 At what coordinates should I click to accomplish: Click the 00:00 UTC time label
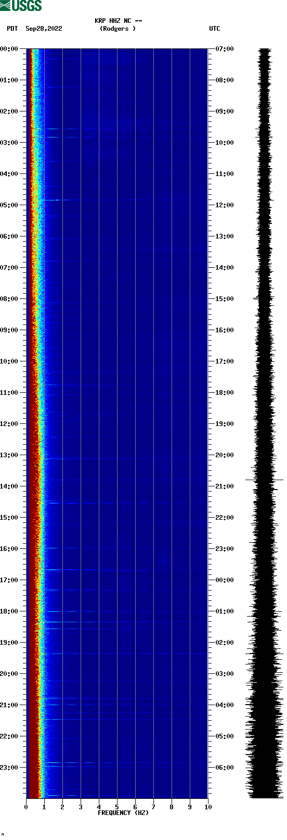225,580
